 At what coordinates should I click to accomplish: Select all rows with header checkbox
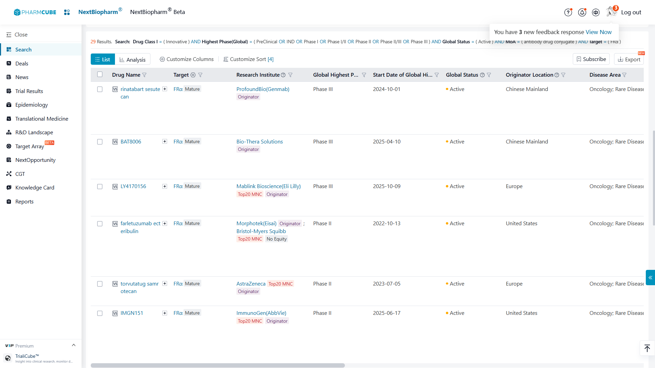100,74
